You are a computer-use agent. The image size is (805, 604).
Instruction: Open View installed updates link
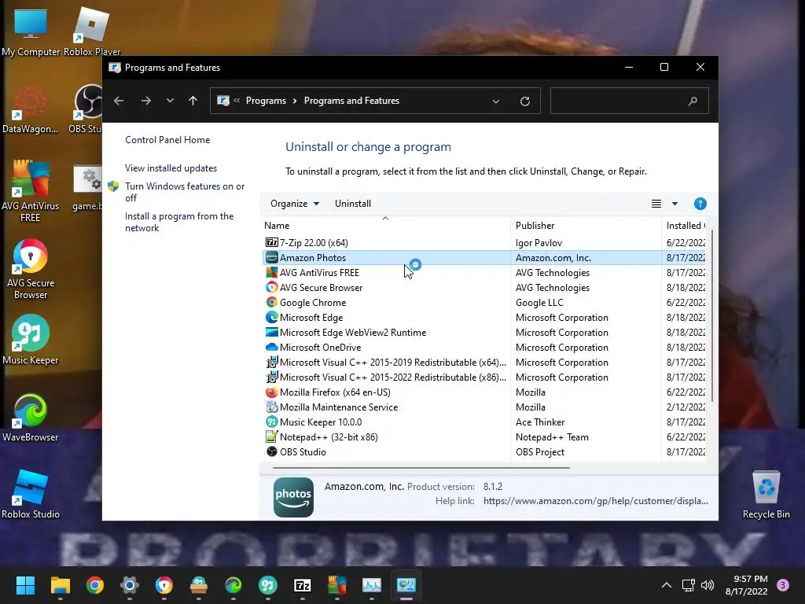click(x=171, y=168)
